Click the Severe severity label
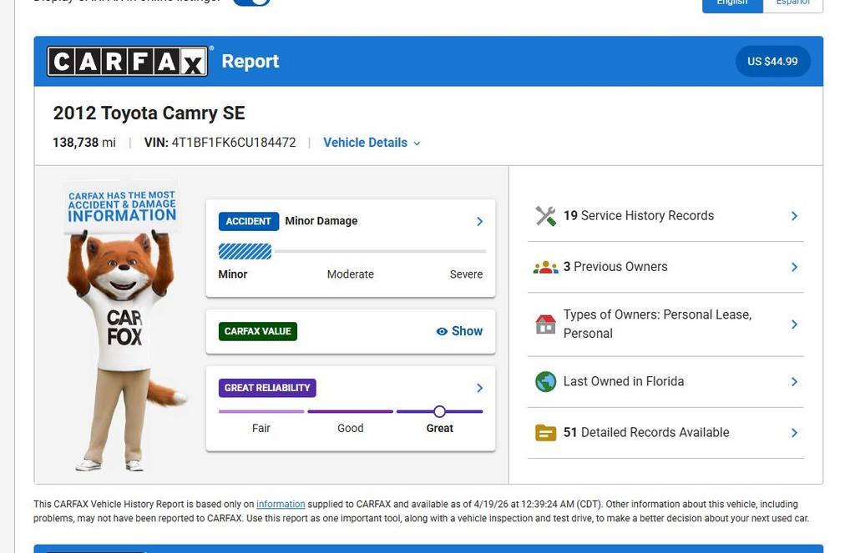The height and width of the screenshot is (553, 855). coord(466,274)
